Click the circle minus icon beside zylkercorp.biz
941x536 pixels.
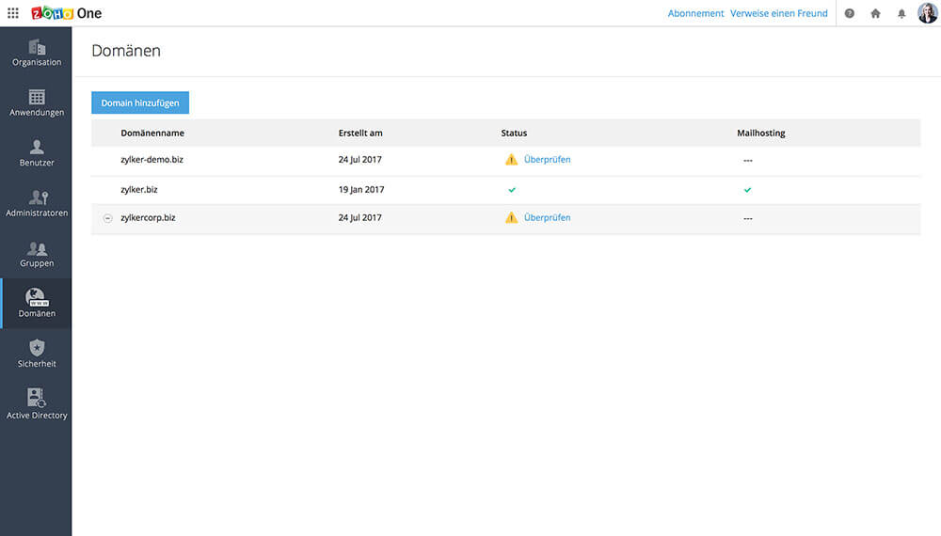[x=107, y=218]
